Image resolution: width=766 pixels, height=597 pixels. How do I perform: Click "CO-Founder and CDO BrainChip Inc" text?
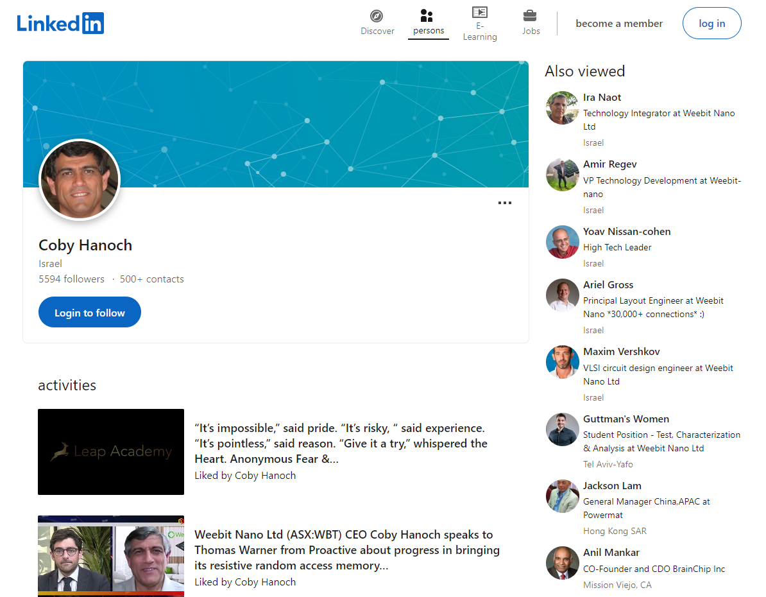pos(654,569)
